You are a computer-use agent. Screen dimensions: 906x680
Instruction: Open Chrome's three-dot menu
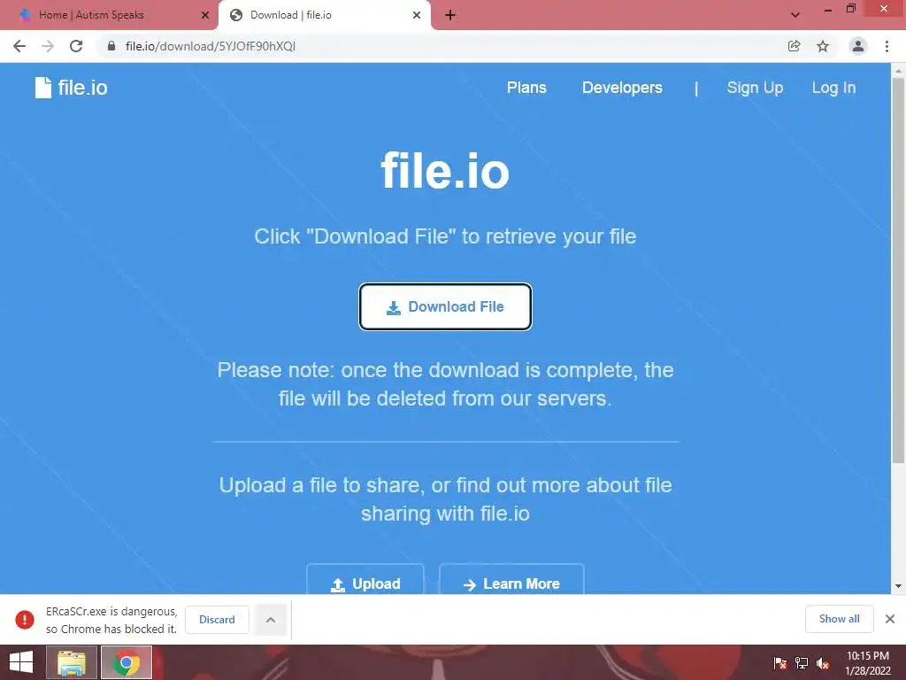(887, 46)
